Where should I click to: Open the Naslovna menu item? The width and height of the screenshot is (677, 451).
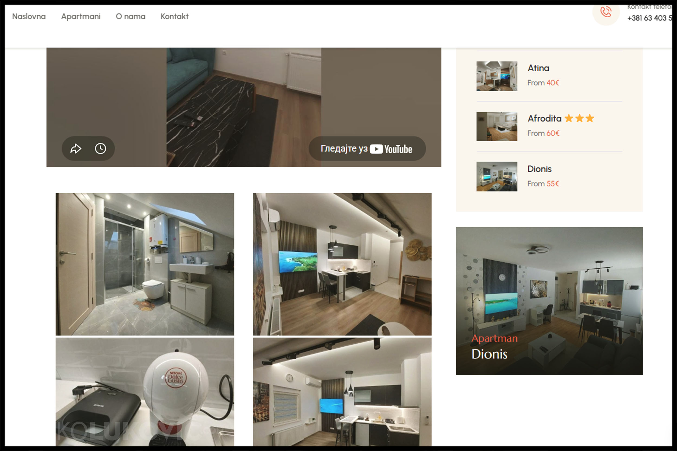coord(29,17)
